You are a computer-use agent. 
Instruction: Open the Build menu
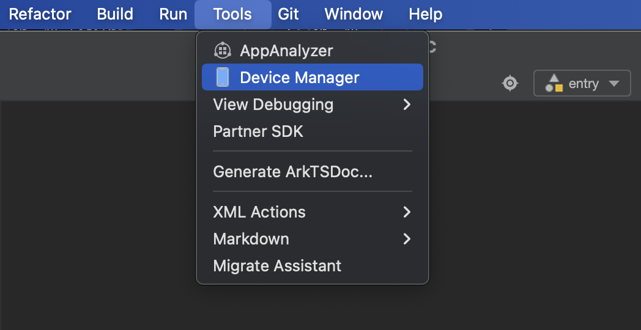115,14
